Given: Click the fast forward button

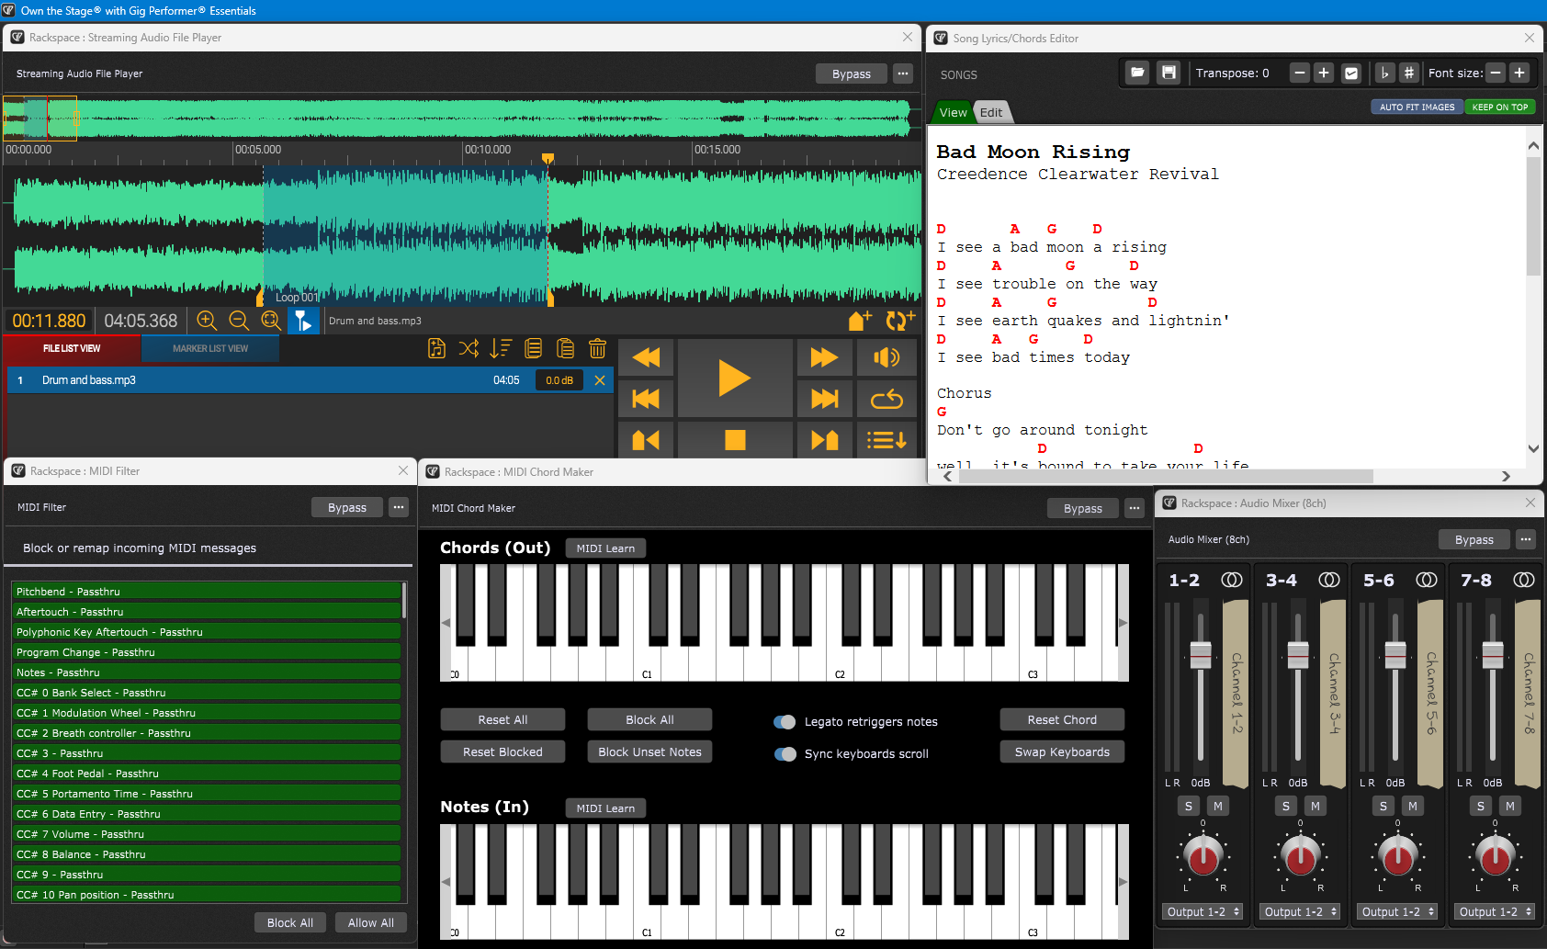Looking at the screenshot, I should coord(823,357).
